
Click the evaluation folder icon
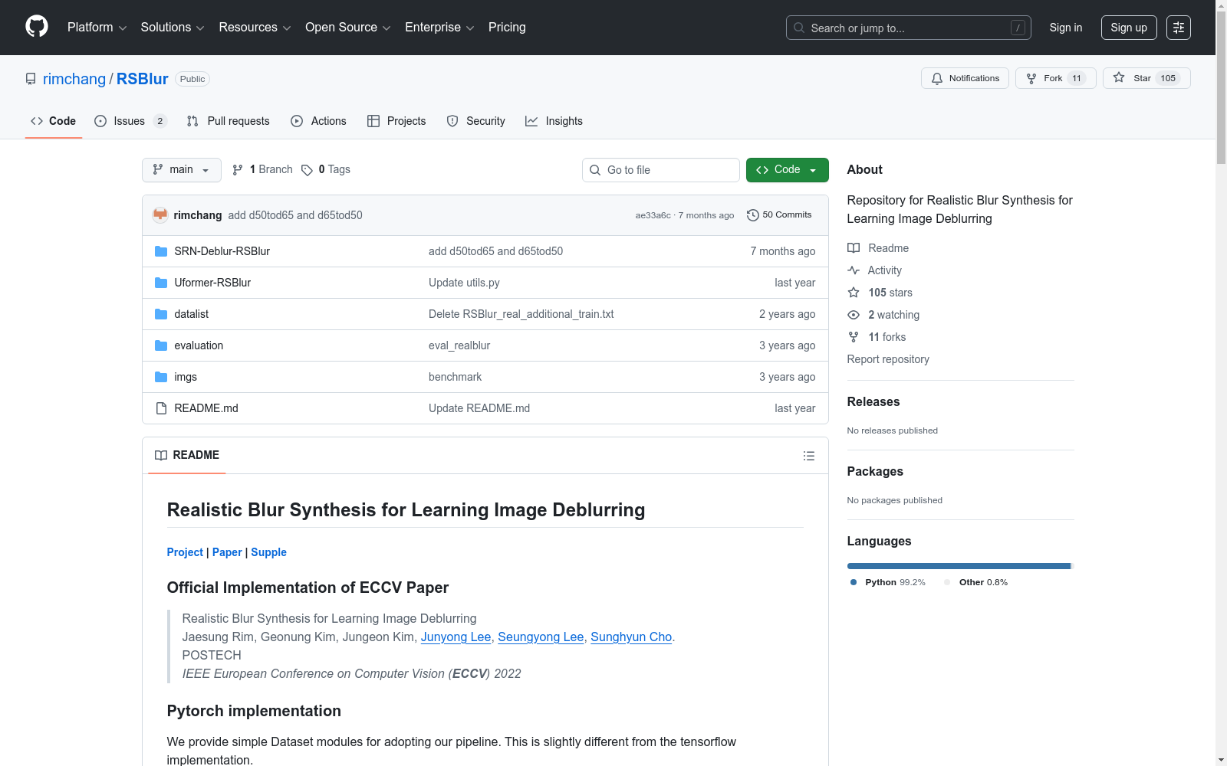point(161,345)
